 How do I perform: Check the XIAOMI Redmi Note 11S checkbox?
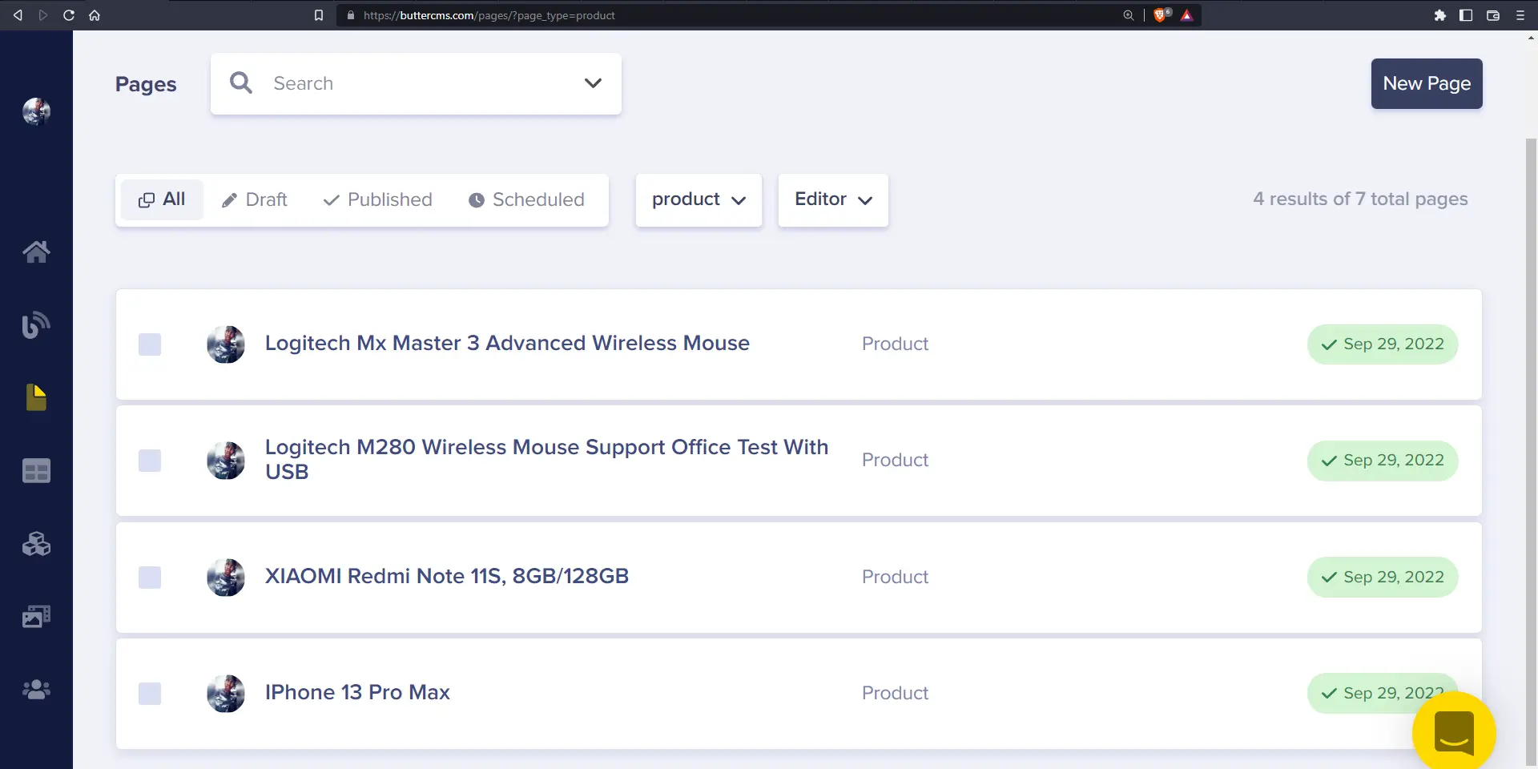point(150,578)
